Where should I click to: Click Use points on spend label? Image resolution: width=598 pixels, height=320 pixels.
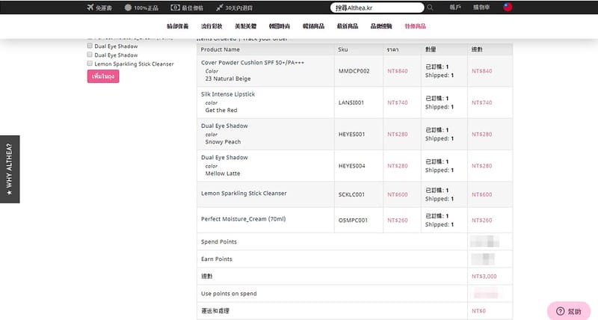(x=229, y=294)
